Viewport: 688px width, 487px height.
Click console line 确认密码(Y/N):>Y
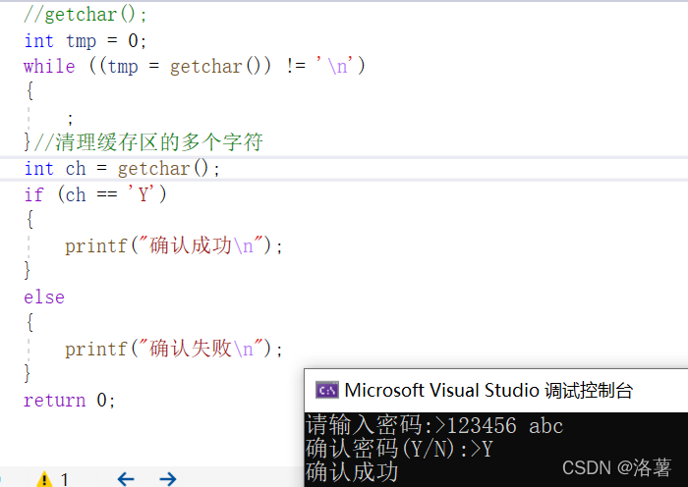[x=399, y=449]
